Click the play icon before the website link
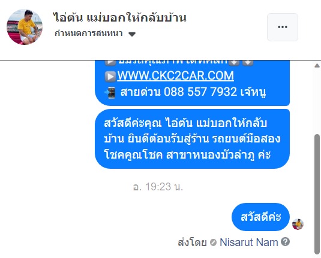321x258 pixels. [110, 77]
